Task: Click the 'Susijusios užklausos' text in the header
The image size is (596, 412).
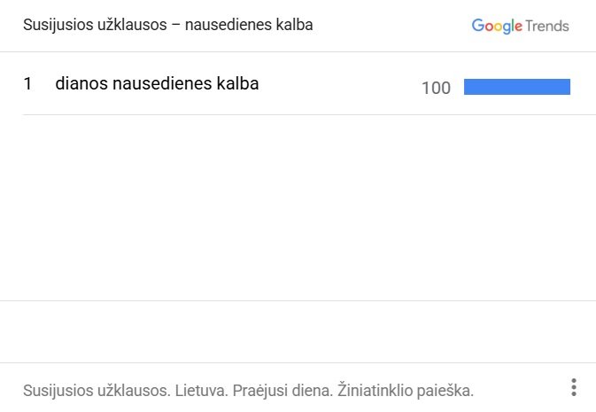Action: click(95, 25)
